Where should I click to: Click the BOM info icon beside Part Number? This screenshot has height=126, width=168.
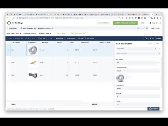pos(21,28)
